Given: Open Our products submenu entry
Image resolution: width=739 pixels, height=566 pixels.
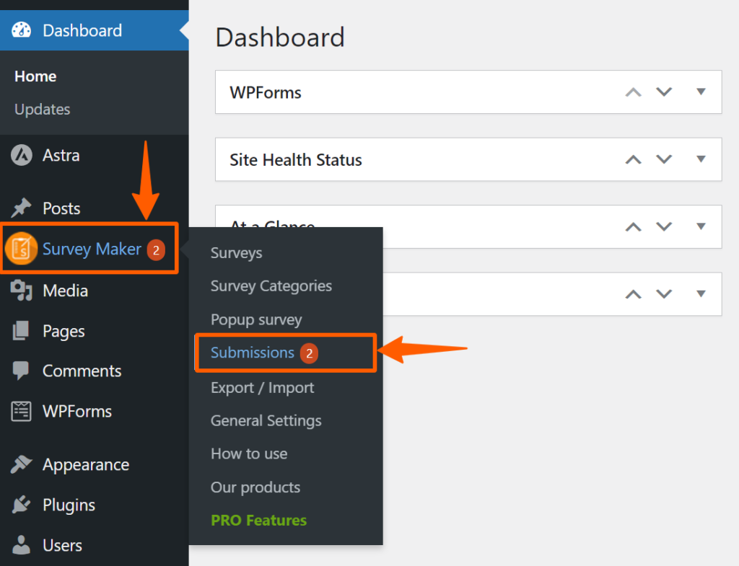Looking at the screenshot, I should point(255,487).
